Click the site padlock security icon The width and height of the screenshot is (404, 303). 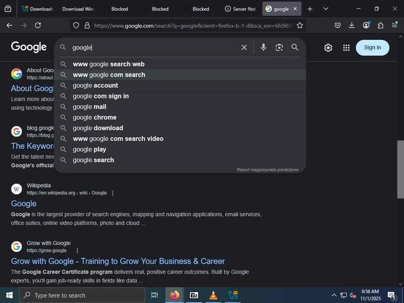(87, 25)
